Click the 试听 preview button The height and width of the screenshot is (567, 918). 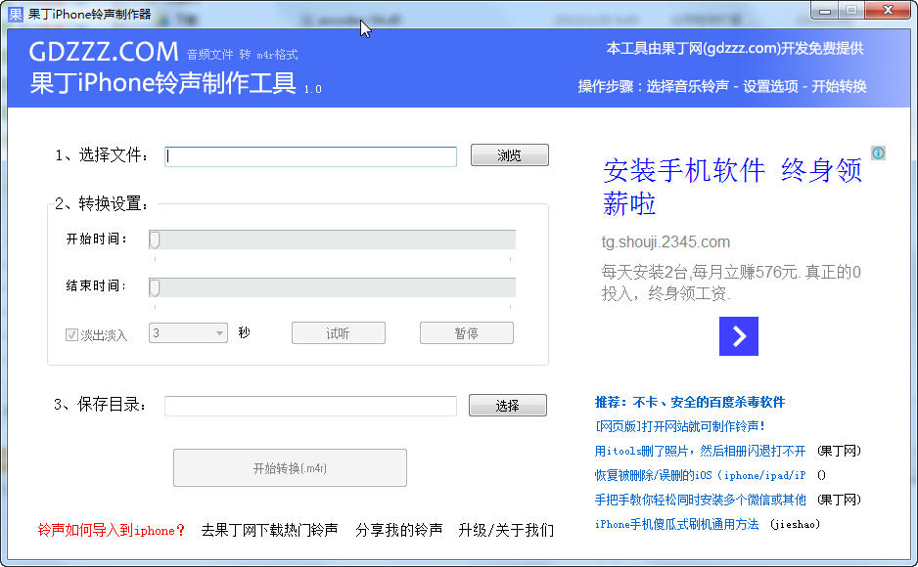point(337,332)
